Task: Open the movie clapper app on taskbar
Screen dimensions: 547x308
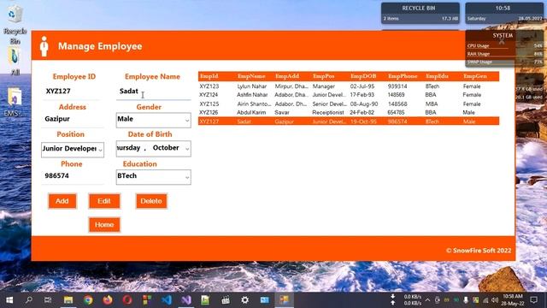Action: [226, 300]
